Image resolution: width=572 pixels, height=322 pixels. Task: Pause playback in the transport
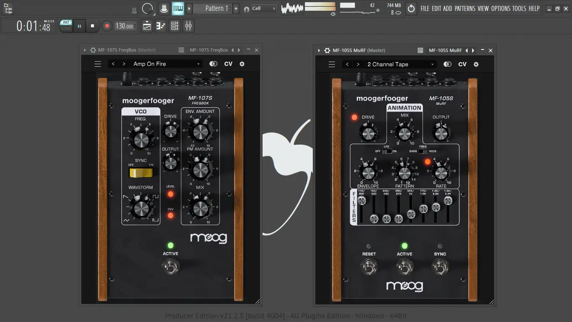pos(79,26)
